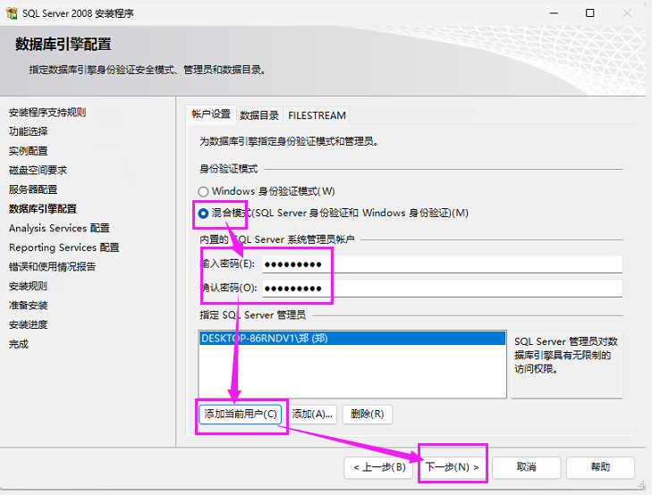Viewport: 652px width, 495px height.
Task: Click 磁盘空间要求 step in sidebar
Action: [x=38, y=171]
